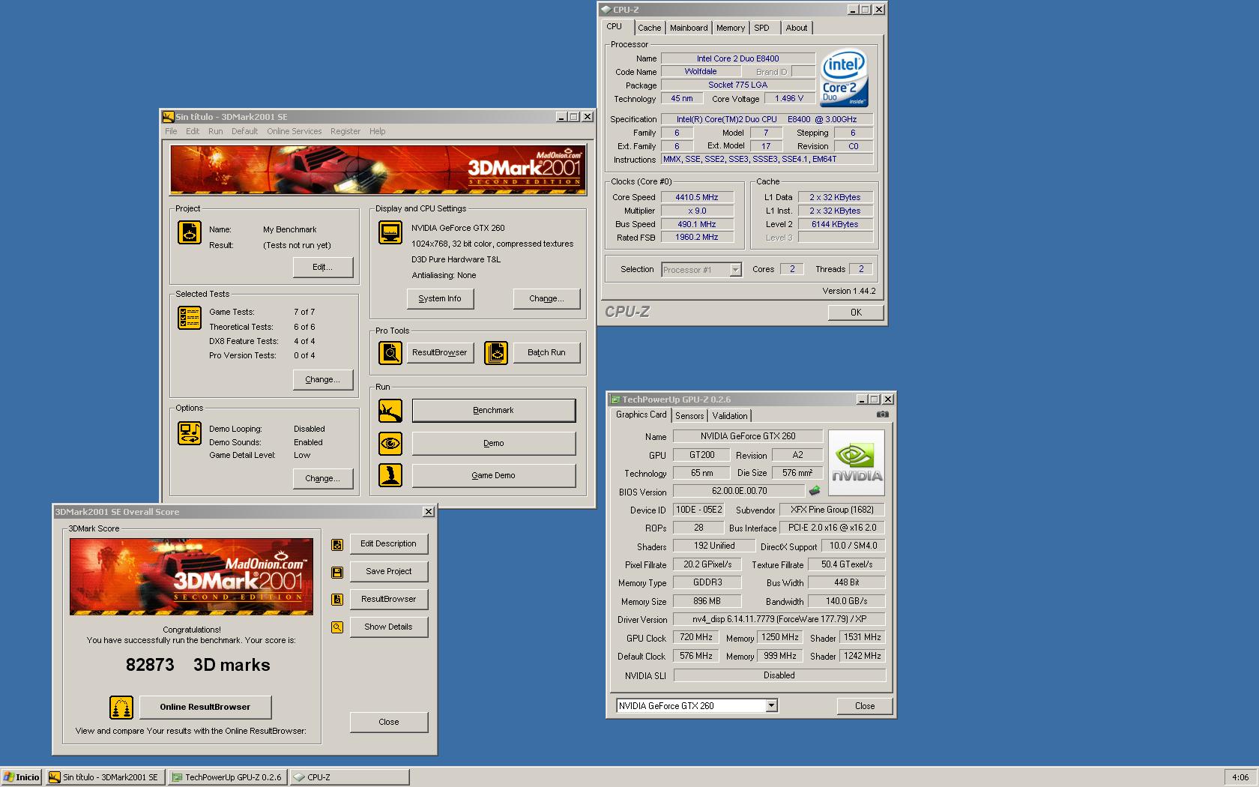
Task: Click the Core Speed value 4410.5 MHz
Action: (x=697, y=198)
